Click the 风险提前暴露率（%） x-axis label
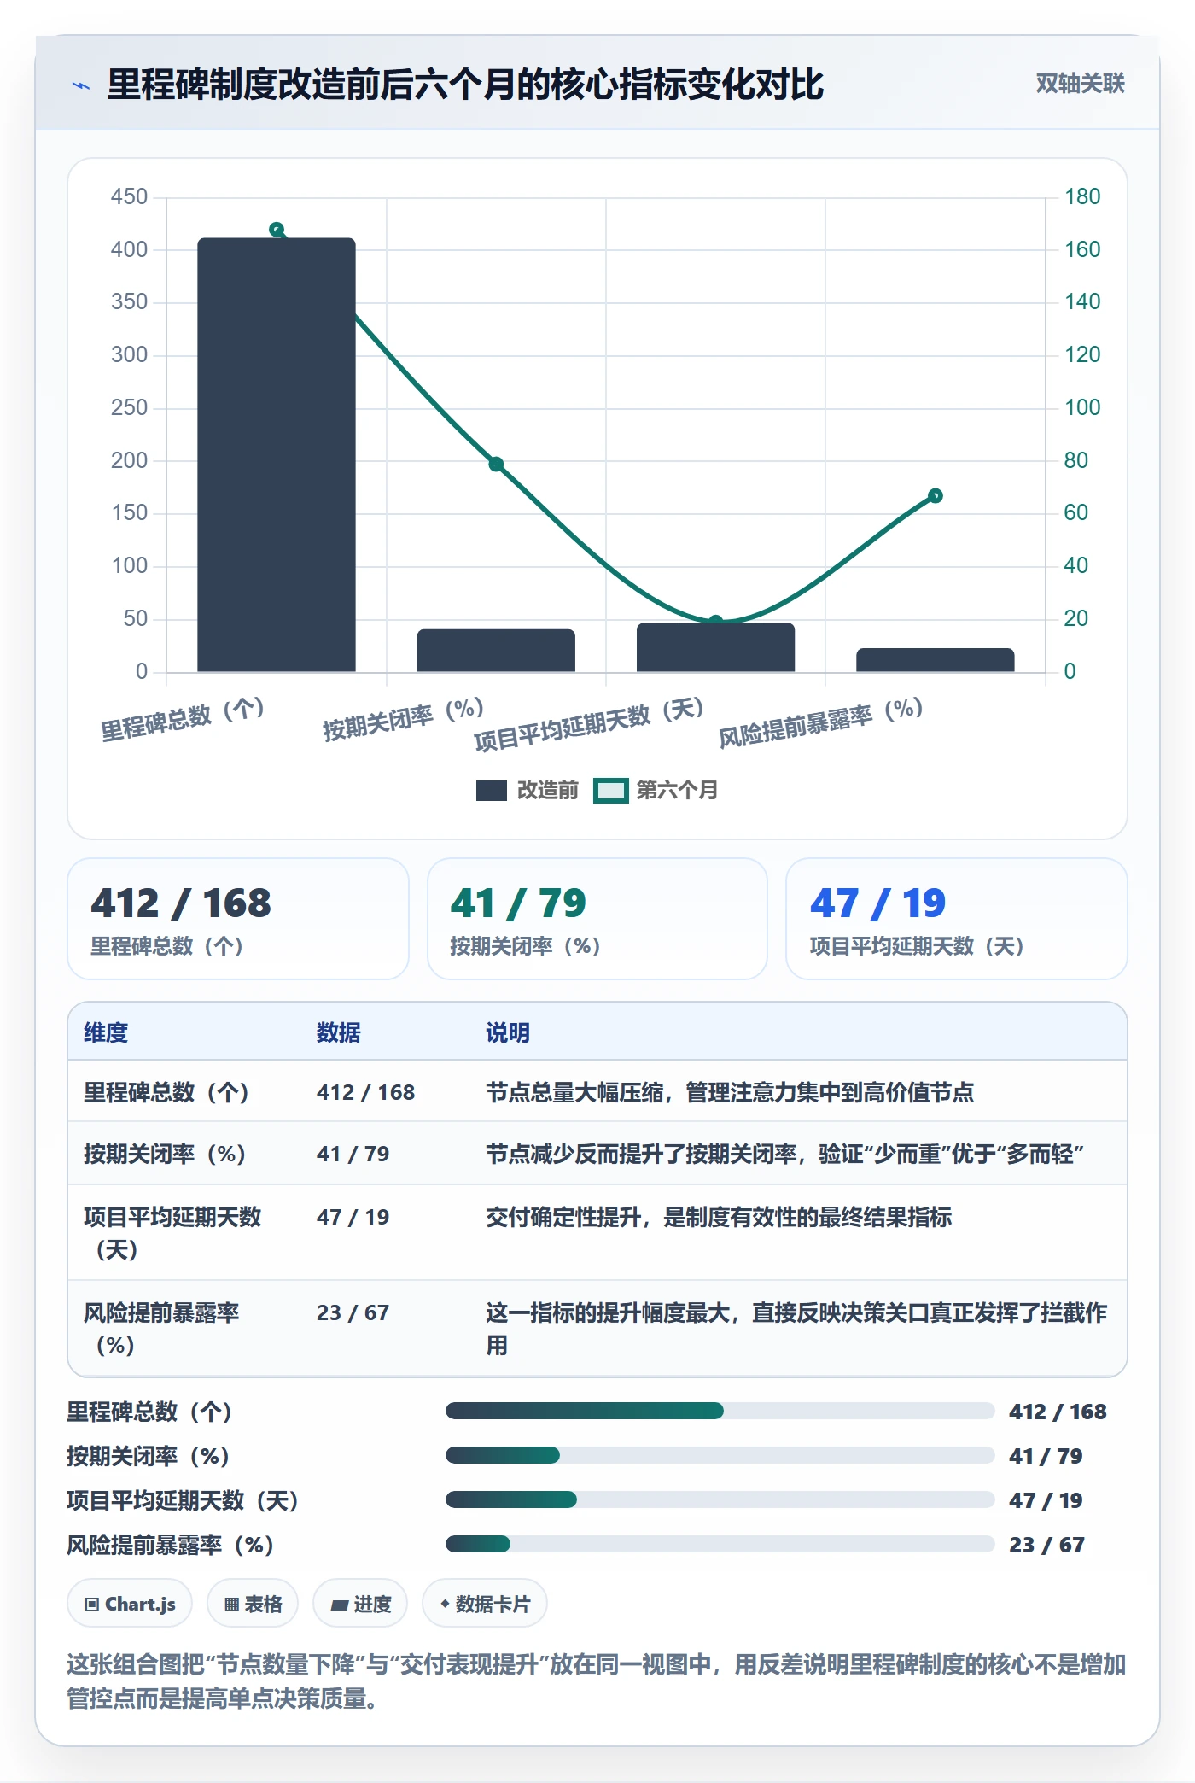The height and width of the screenshot is (1783, 1195). point(820,723)
